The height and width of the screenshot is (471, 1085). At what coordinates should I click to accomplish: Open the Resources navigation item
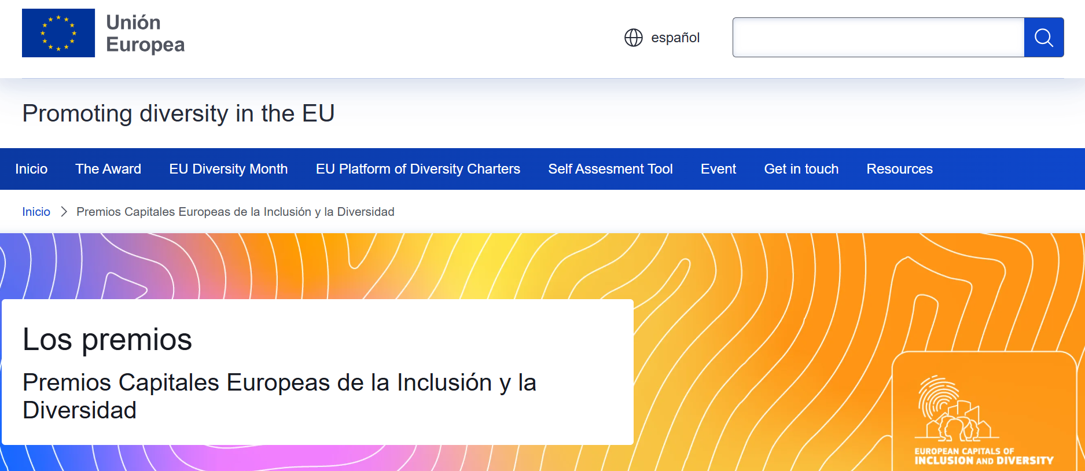(x=899, y=169)
